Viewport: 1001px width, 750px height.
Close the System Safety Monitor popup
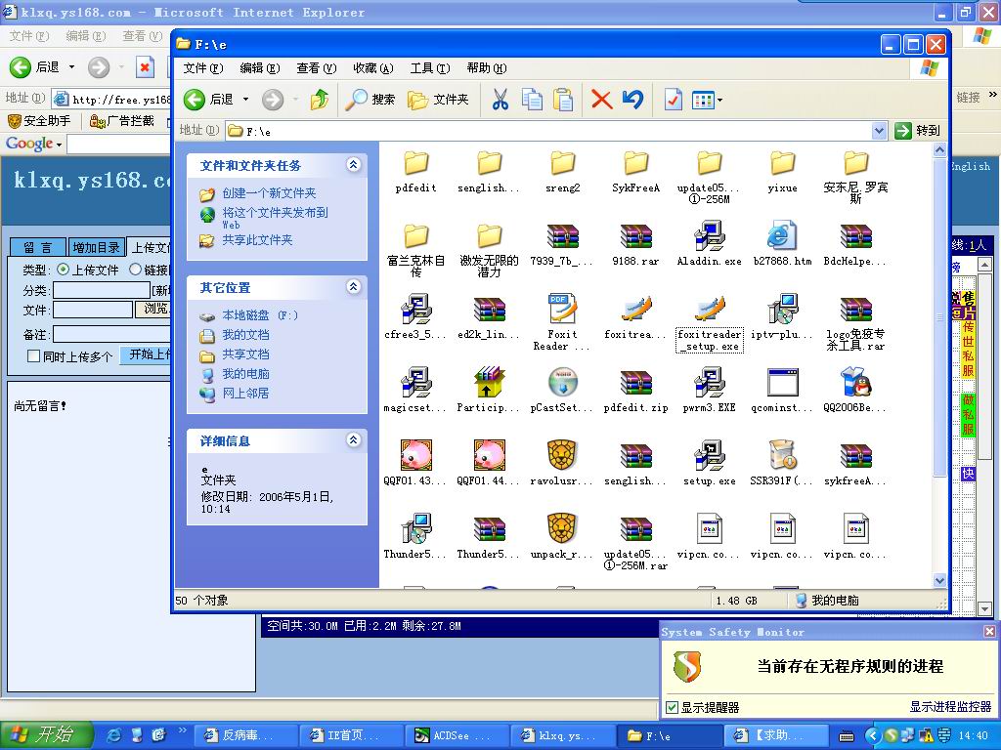point(989,632)
